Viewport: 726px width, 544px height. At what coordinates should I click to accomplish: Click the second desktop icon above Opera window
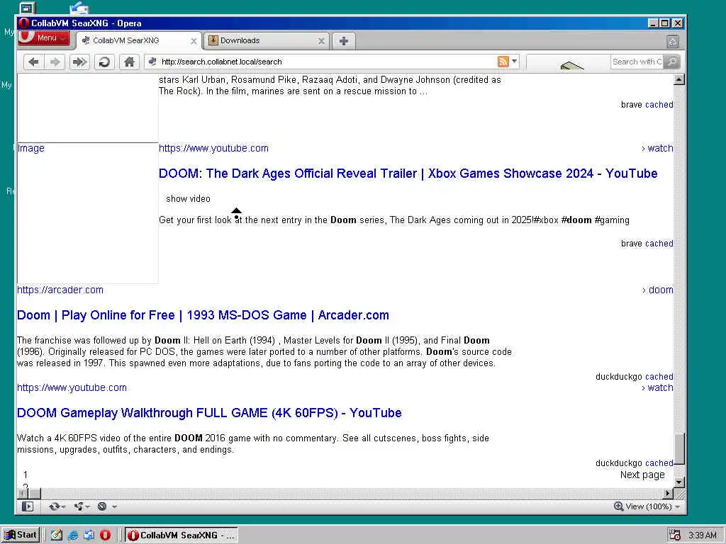click(x=79, y=8)
